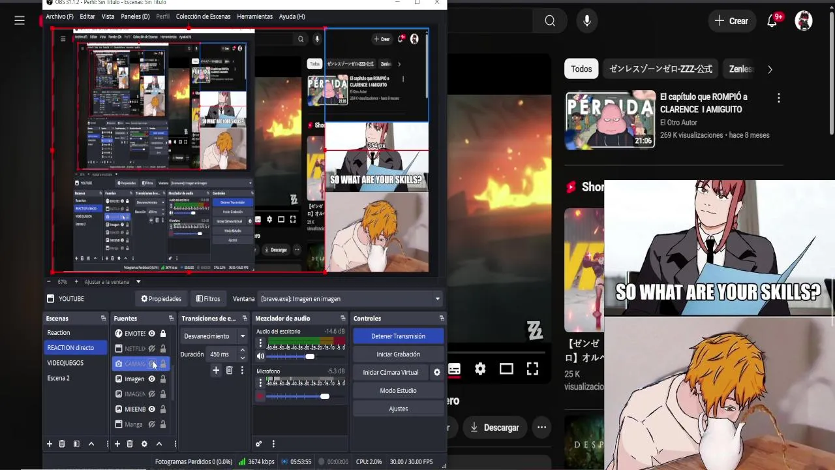The image size is (835, 470).
Task: Click the YouTube search magnifier icon
Action: (x=550, y=21)
